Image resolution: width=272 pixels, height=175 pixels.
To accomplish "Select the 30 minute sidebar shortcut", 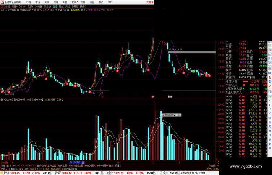I will [x=270, y=113].
